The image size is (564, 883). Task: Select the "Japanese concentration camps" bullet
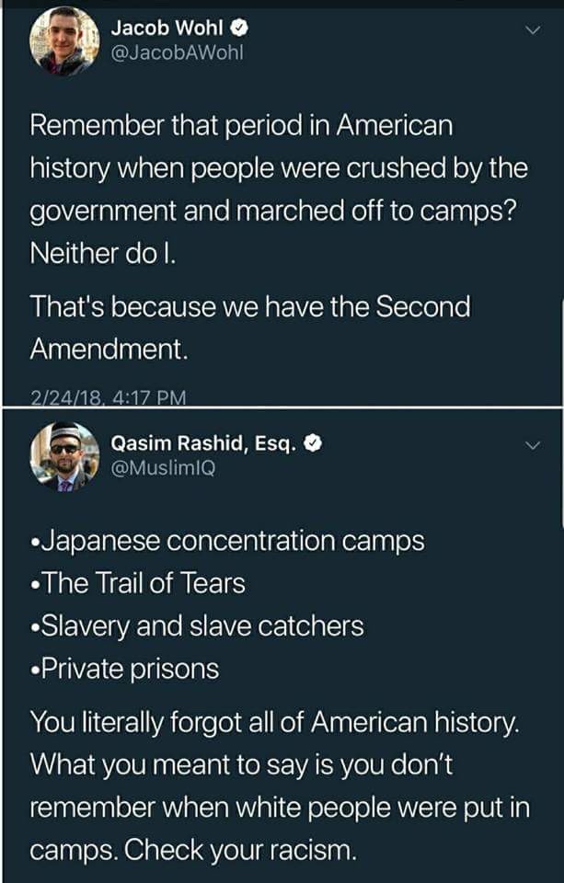[x=228, y=541]
